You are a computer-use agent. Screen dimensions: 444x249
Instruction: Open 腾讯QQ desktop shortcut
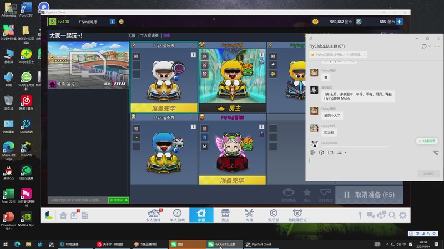(8, 173)
